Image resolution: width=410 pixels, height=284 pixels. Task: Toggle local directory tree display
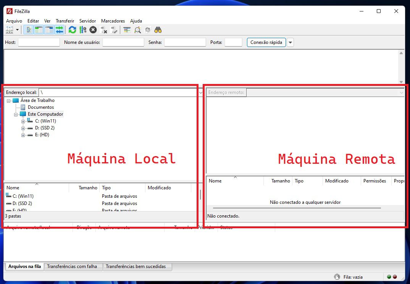39,30
